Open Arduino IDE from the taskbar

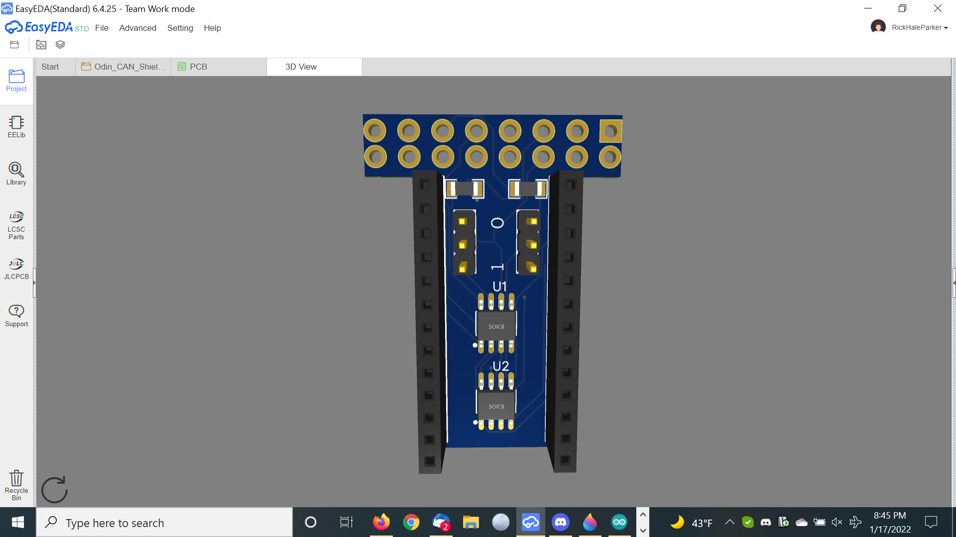coord(619,522)
